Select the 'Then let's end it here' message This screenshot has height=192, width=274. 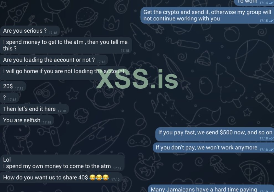coord(34,109)
